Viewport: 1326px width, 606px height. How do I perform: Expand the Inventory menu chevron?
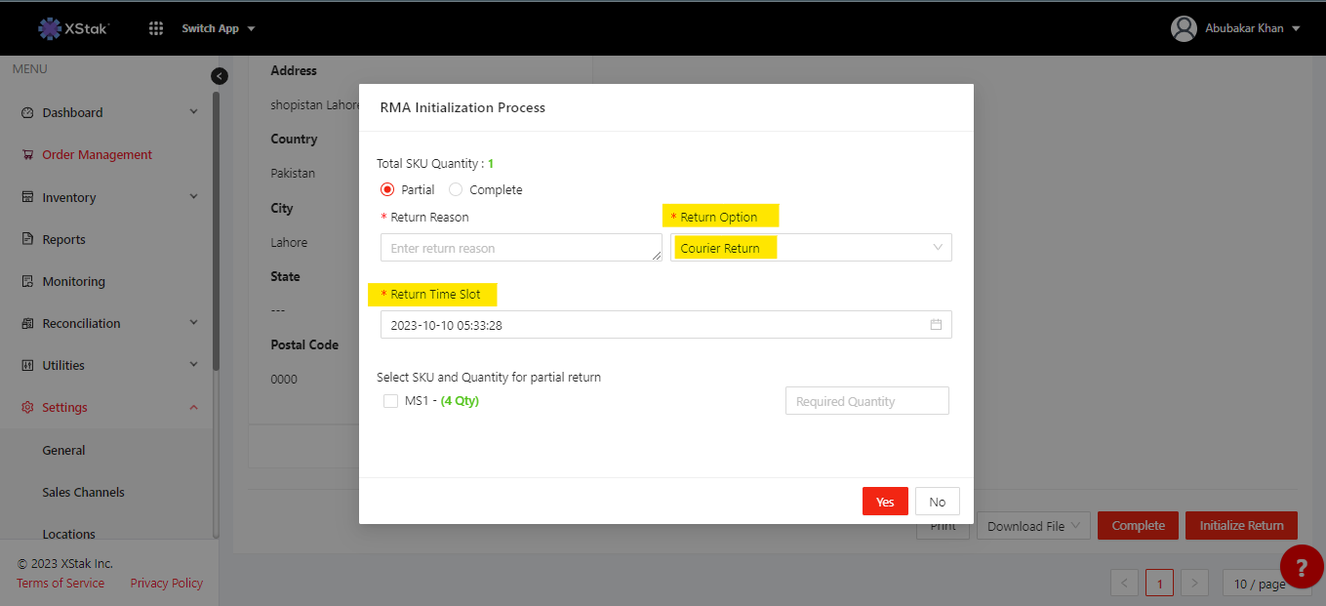pos(193,197)
